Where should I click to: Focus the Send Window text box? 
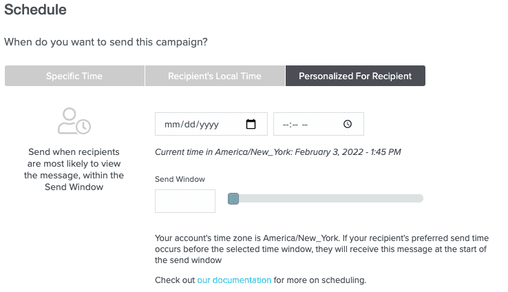tap(185, 201)
